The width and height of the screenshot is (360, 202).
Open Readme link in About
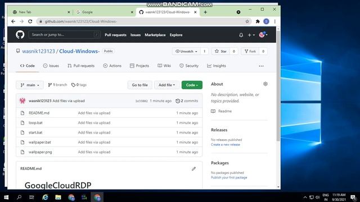point(222,111)
